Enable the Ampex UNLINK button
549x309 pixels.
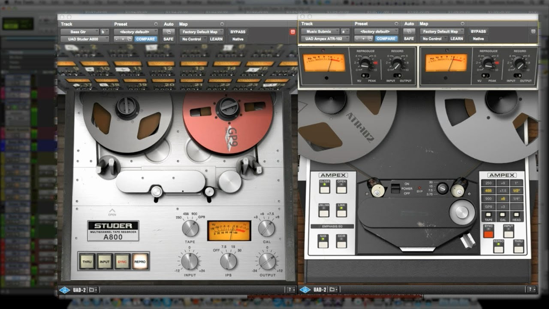[x=324, y=209]
